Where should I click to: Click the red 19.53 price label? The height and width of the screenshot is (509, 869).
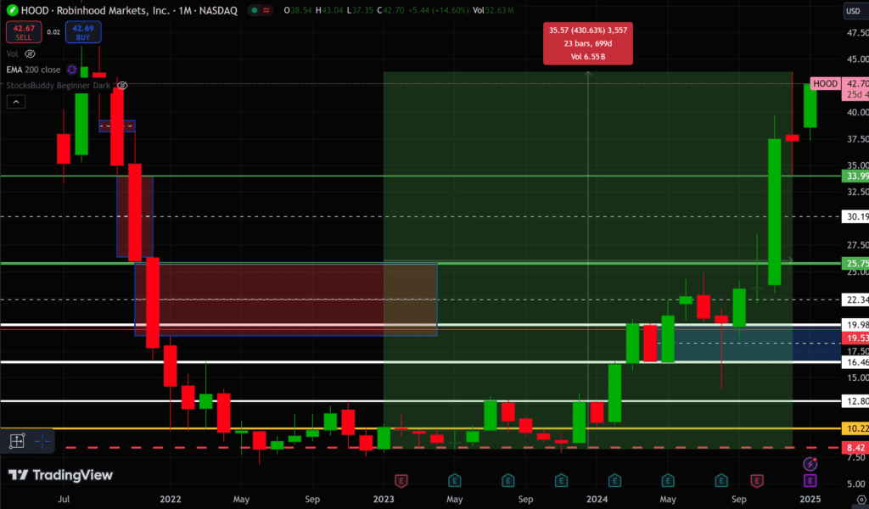pyautogui.click(x=855, y=338)
